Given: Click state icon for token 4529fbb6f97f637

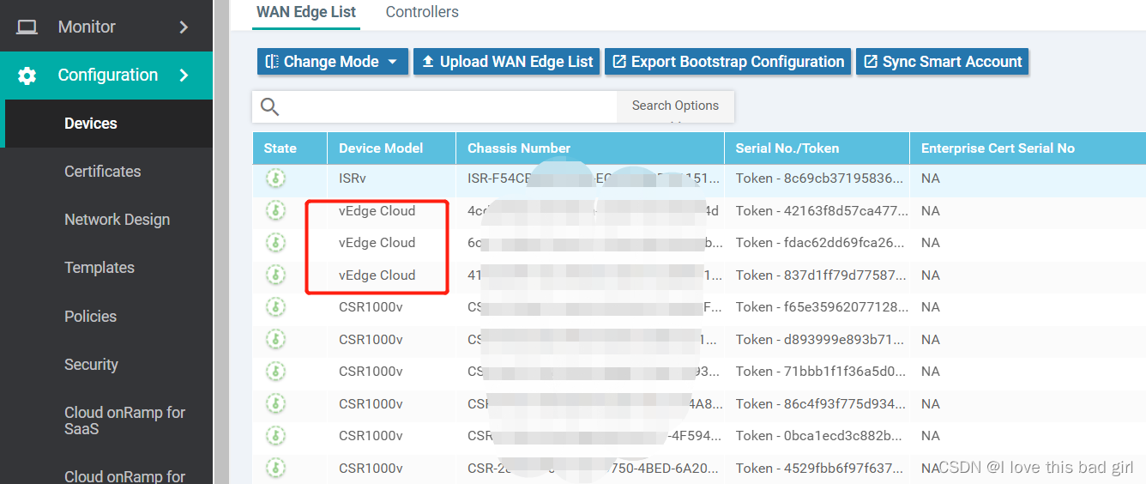Looking at the screenshot, I should click(x=275, y=469).
